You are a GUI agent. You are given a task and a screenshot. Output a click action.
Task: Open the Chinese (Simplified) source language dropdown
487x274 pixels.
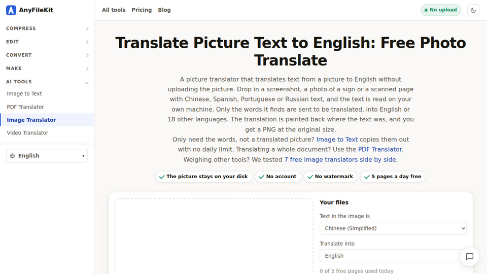click(393, 228)
